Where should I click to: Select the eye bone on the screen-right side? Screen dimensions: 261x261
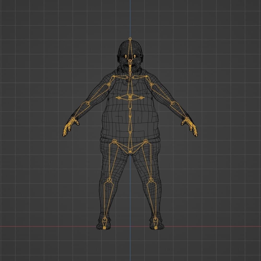pos(134,56)
